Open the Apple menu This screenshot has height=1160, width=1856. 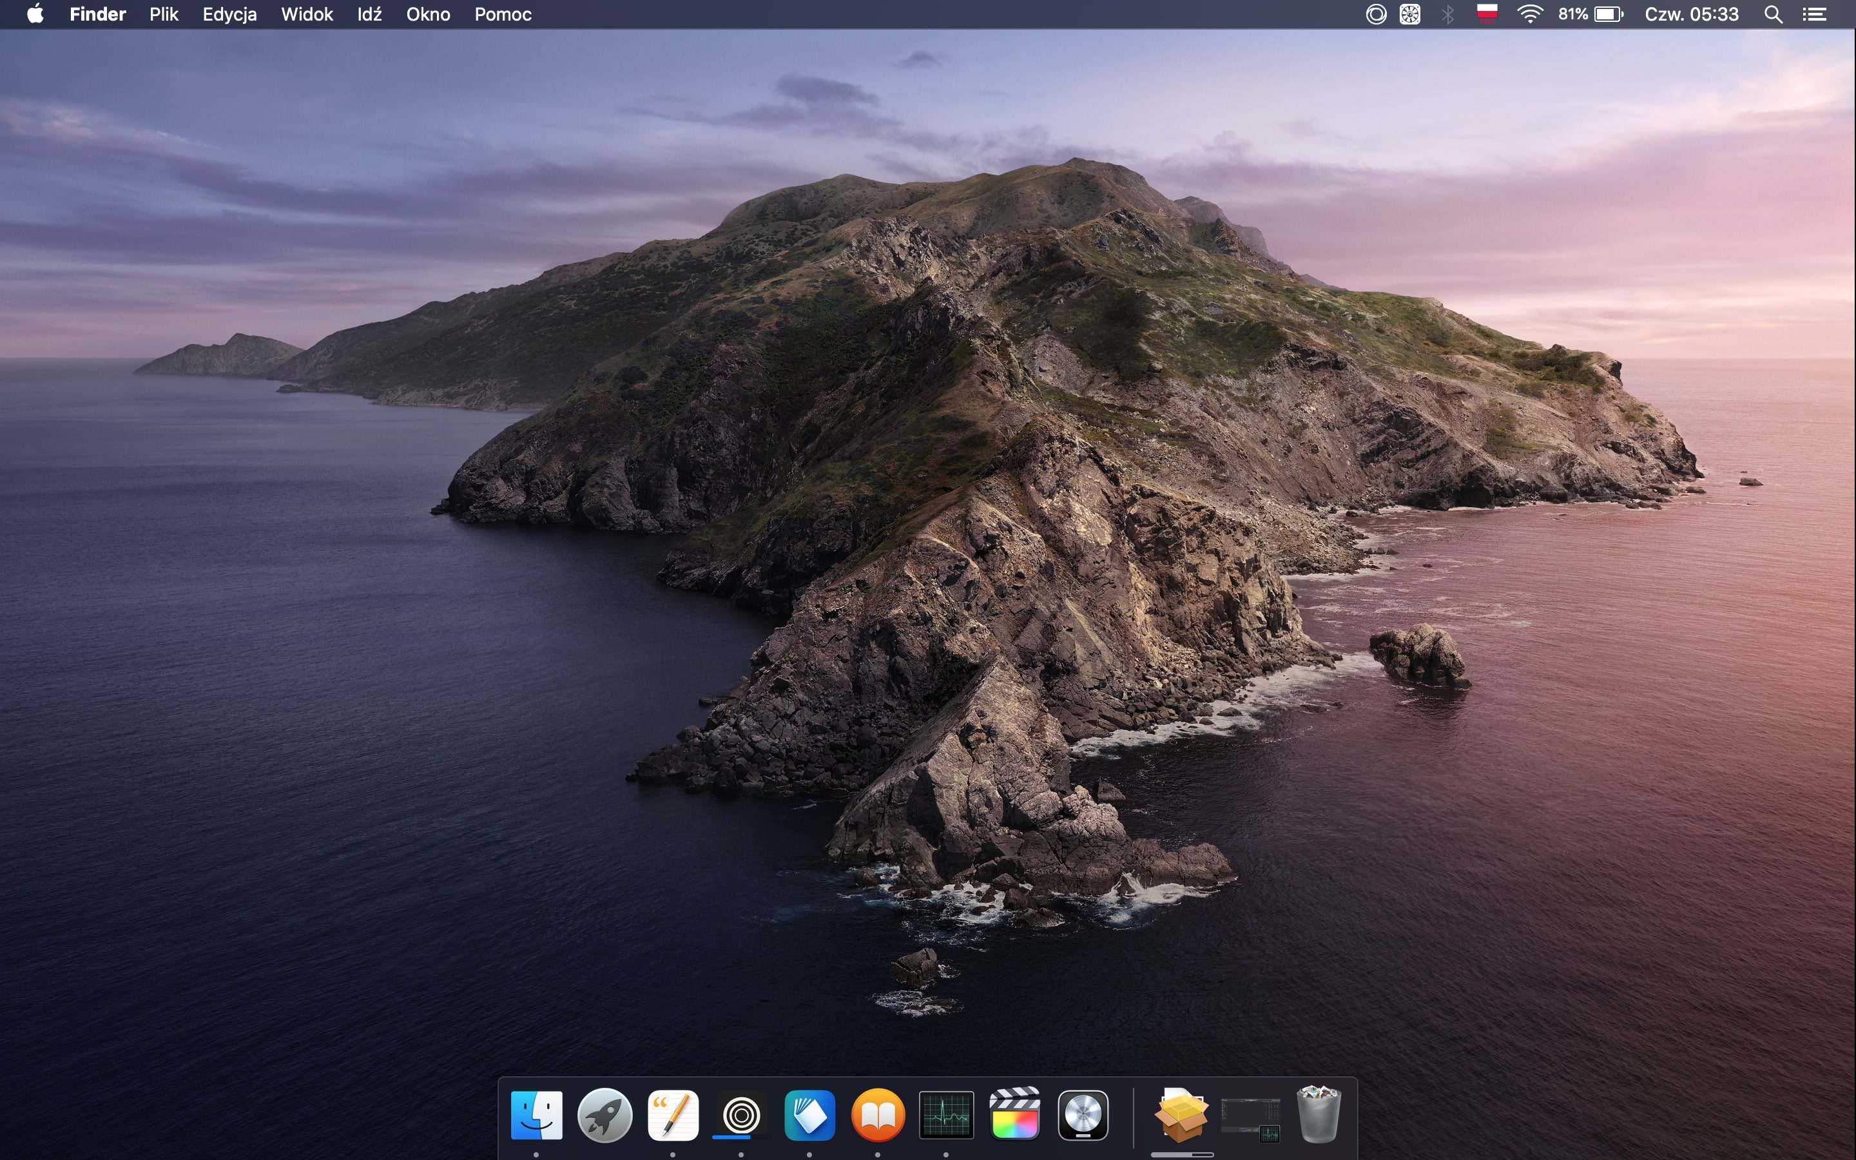pyautogui.click(x=35, y=14)
